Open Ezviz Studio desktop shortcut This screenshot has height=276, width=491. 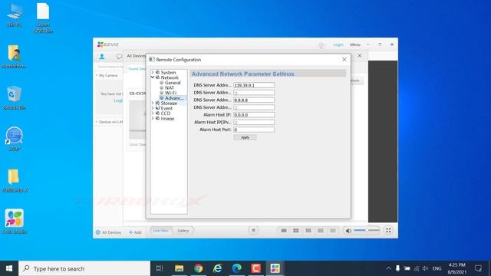point(14,222)
